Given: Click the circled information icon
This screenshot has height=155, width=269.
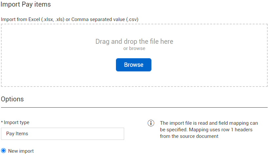Looking at the screenshot, I should coord(151,123).
